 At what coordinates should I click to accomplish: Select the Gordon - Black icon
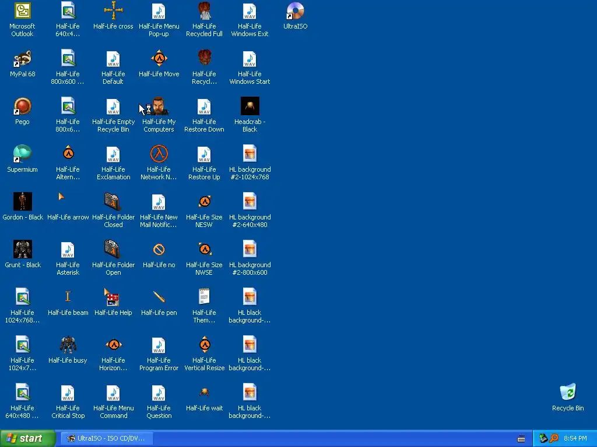coord(23,207)
